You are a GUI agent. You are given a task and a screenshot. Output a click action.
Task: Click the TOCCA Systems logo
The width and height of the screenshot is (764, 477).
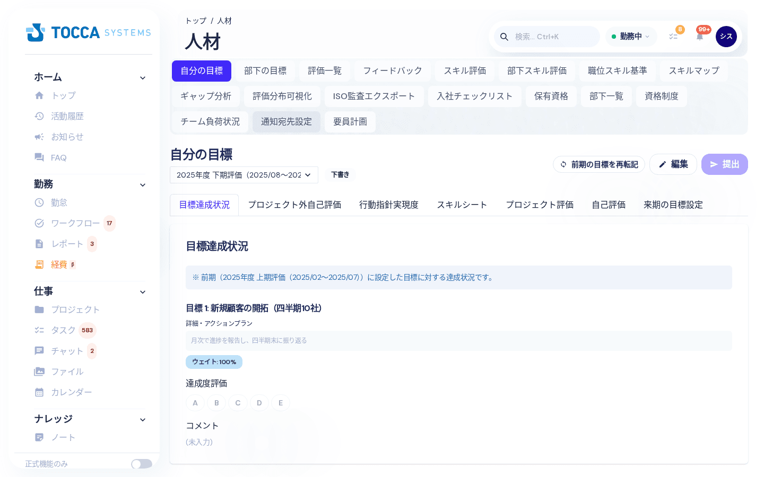click(x=89, y=32)
